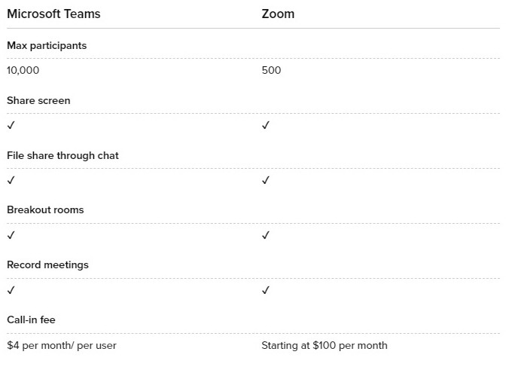
Task: Click the Microsoft Teams column heading
Action: click(x=53, y=14)
